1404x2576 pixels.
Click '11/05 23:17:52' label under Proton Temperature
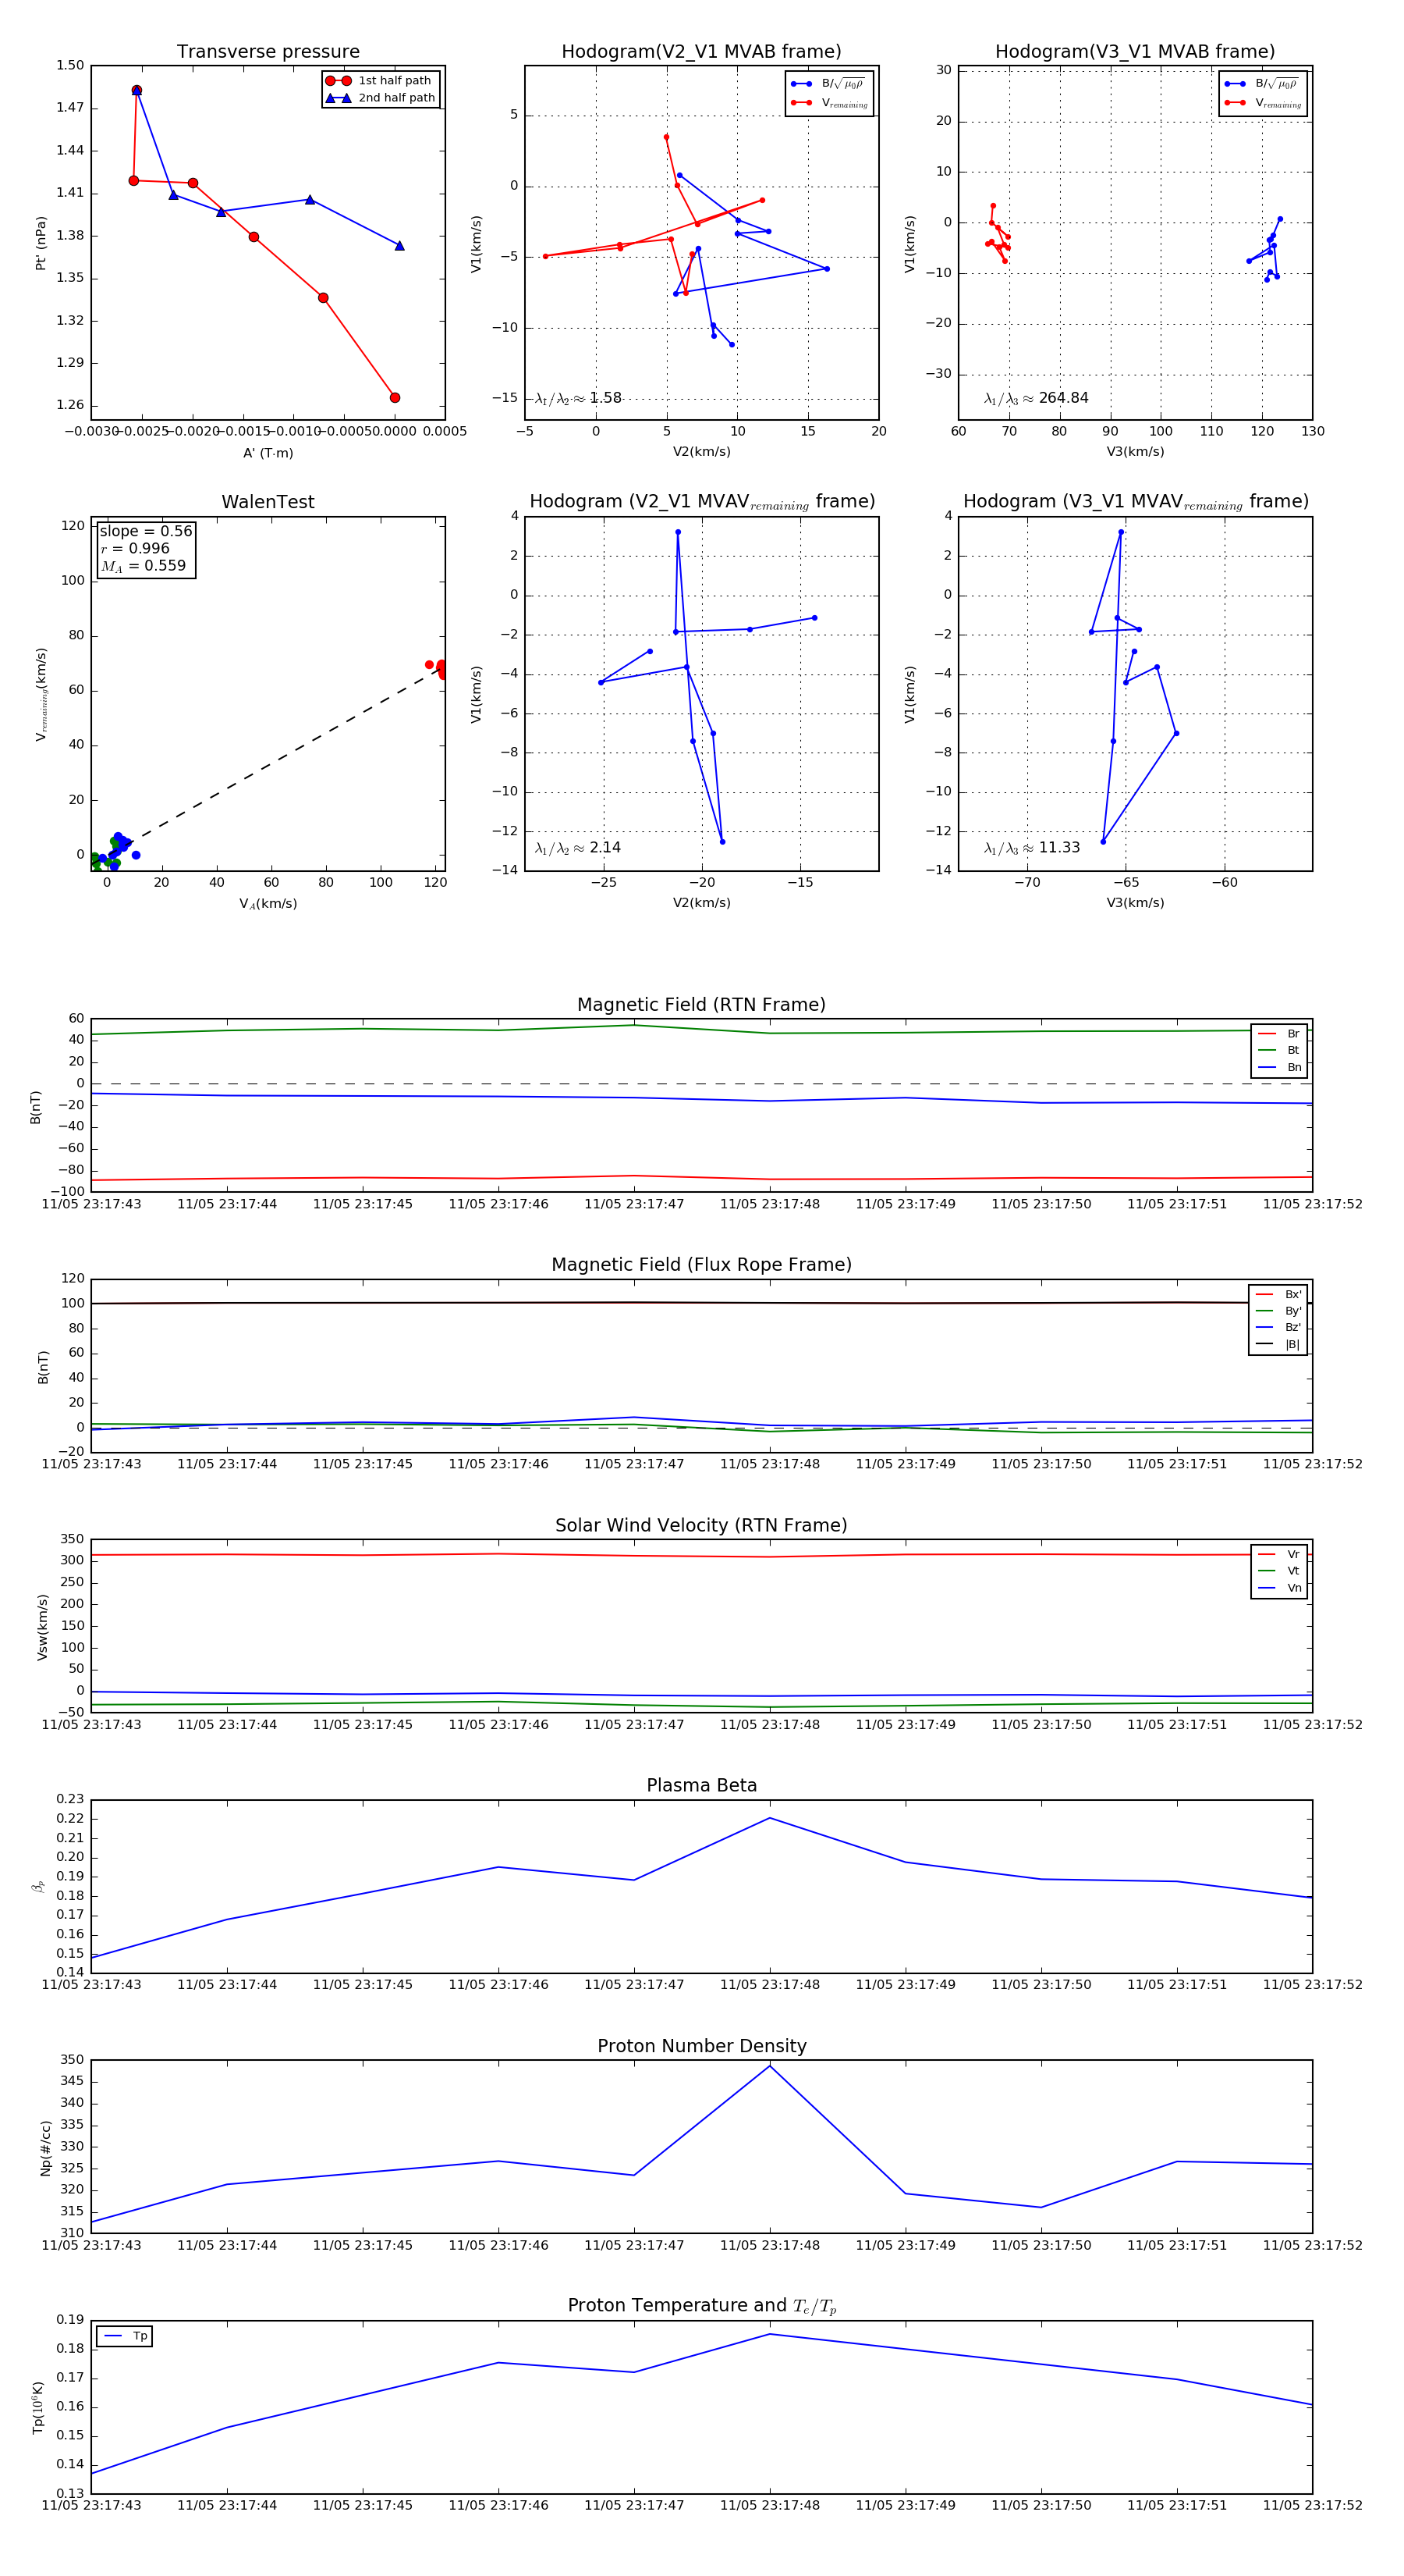click(x=1312, y=2505)
